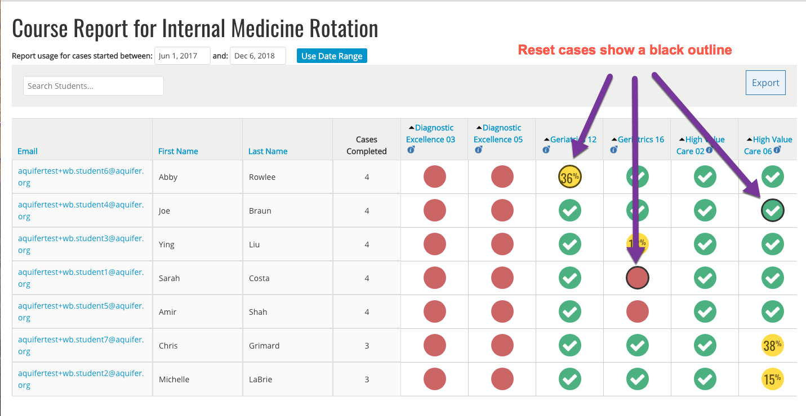The width and height of the screenshot is (806, 416).
Task: Click Michelle LaBrie's 15% progress badge
Action: point(772,379)
